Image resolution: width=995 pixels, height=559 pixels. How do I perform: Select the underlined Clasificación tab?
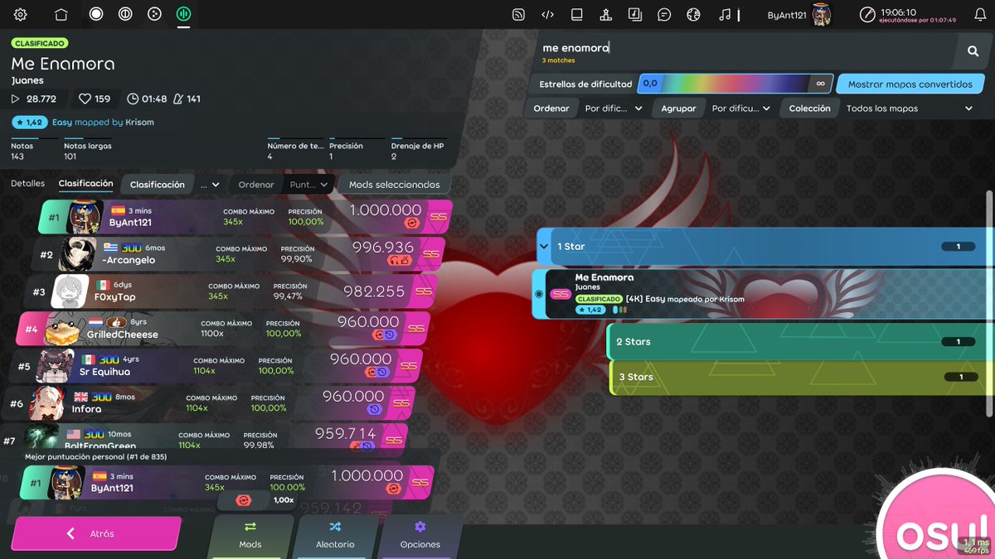tap(85, 184)
